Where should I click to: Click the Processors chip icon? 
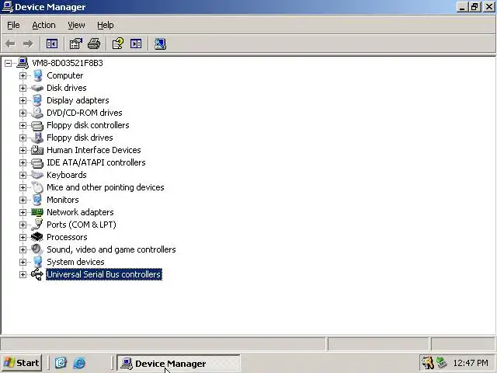tap(37, 237)
